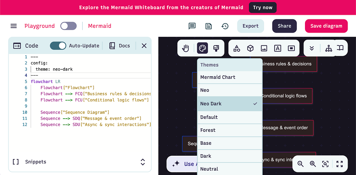356x175 pixels.
Task: Select the Mermaid Chart theme
Action: click(x=230, y=77)
